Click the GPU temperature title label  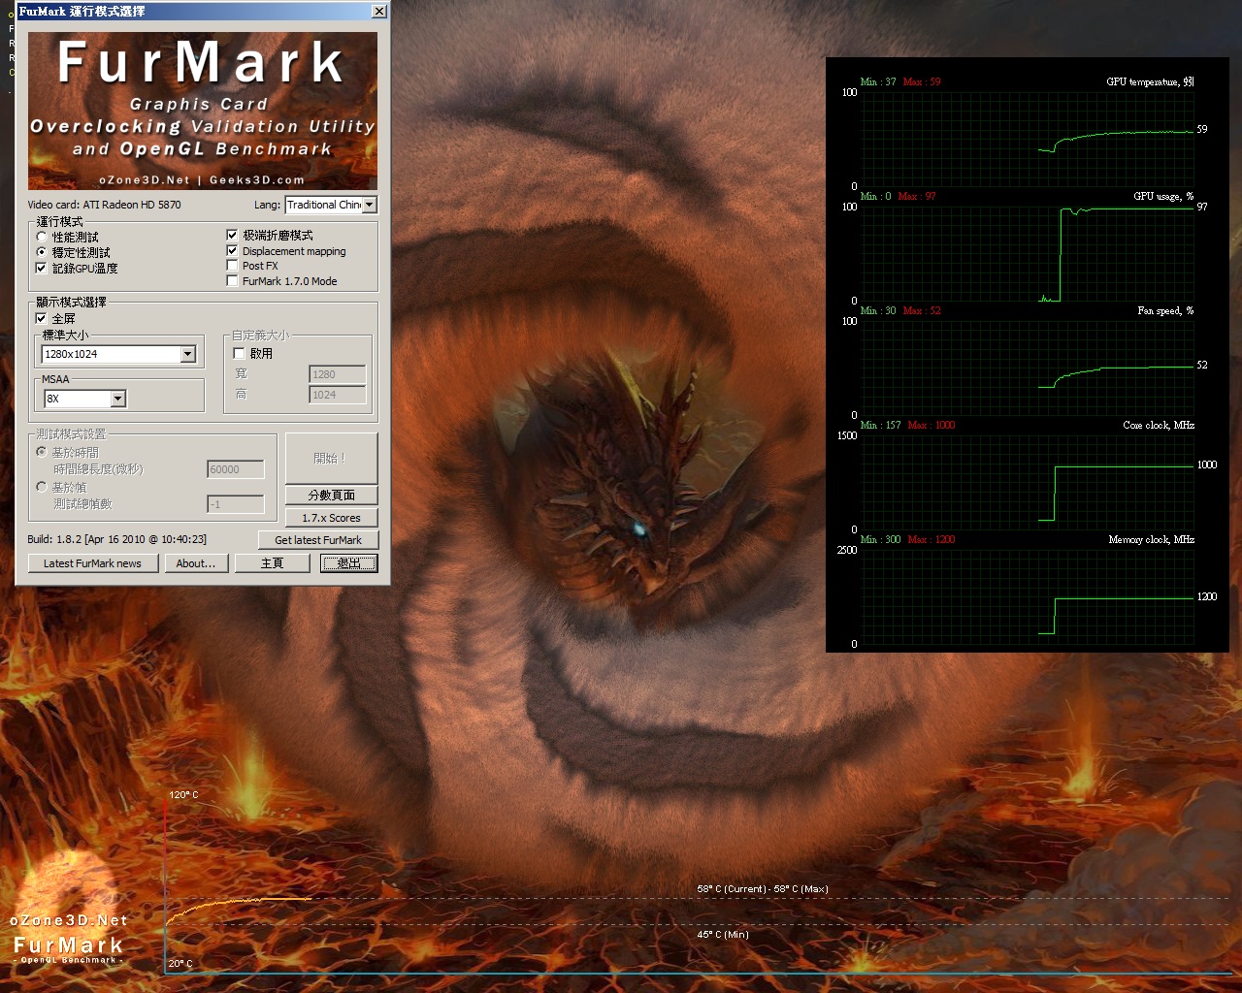pos(1150,81)
